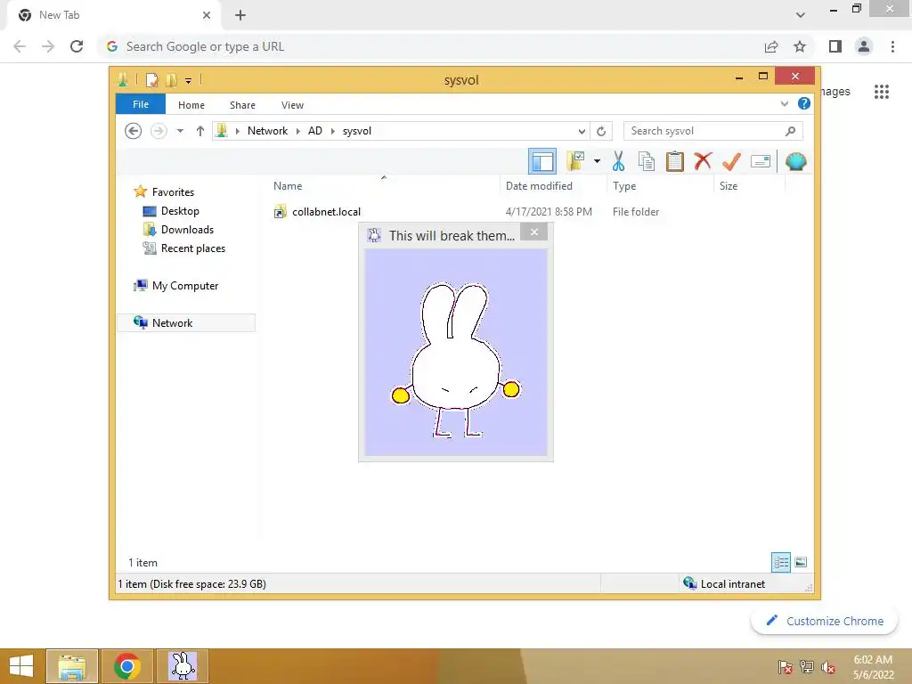Open the Windows Start button
The width and height of the screenshot is (912, 684).
tap(21, 666)
